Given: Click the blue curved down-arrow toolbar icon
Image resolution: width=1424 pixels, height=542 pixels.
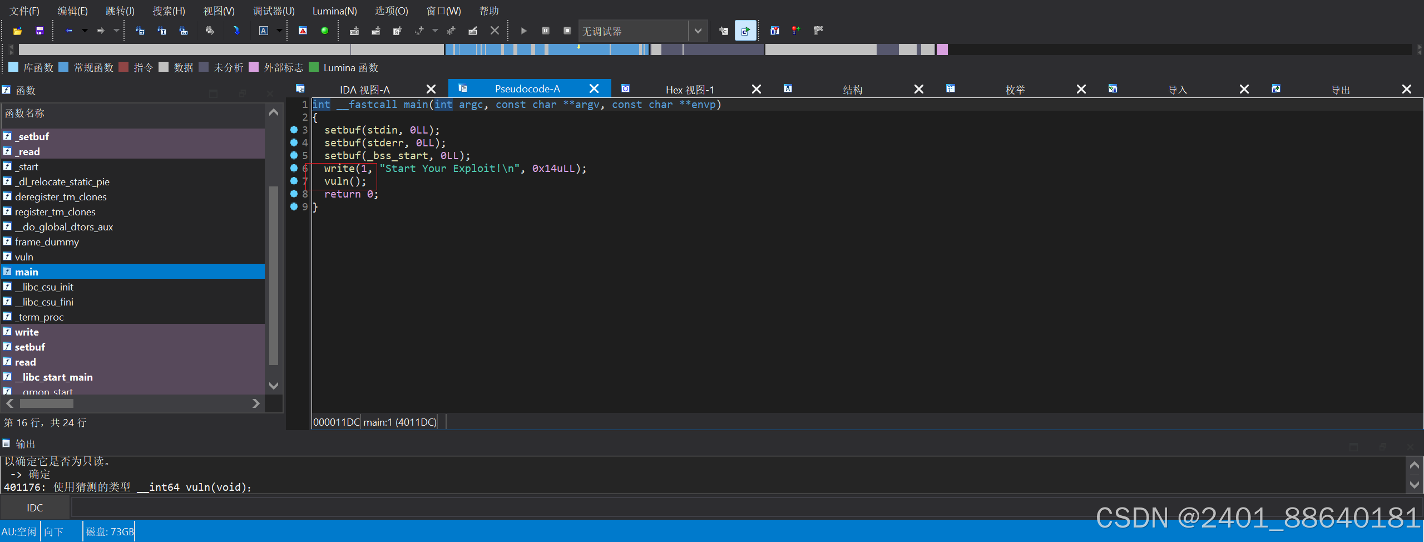Looking at the screenshot, I should pos(236,31).
